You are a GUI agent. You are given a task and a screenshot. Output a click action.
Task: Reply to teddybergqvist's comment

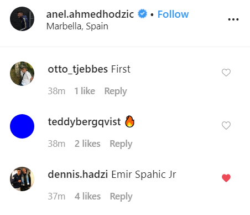point(121,144)
